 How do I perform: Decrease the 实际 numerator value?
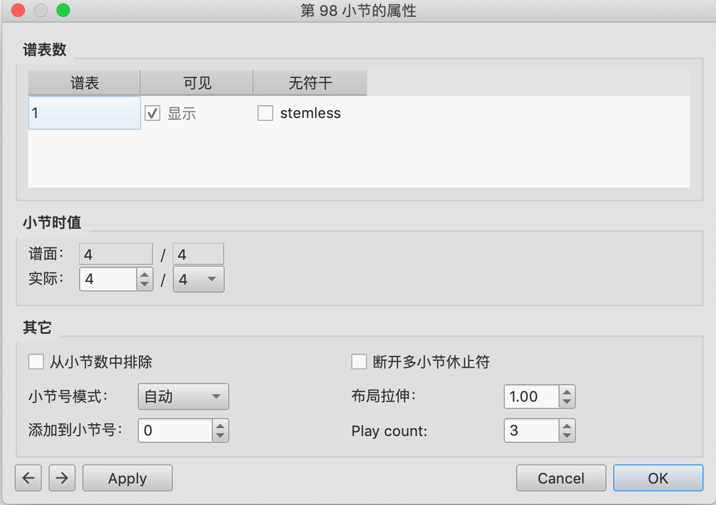pos(145,285)
